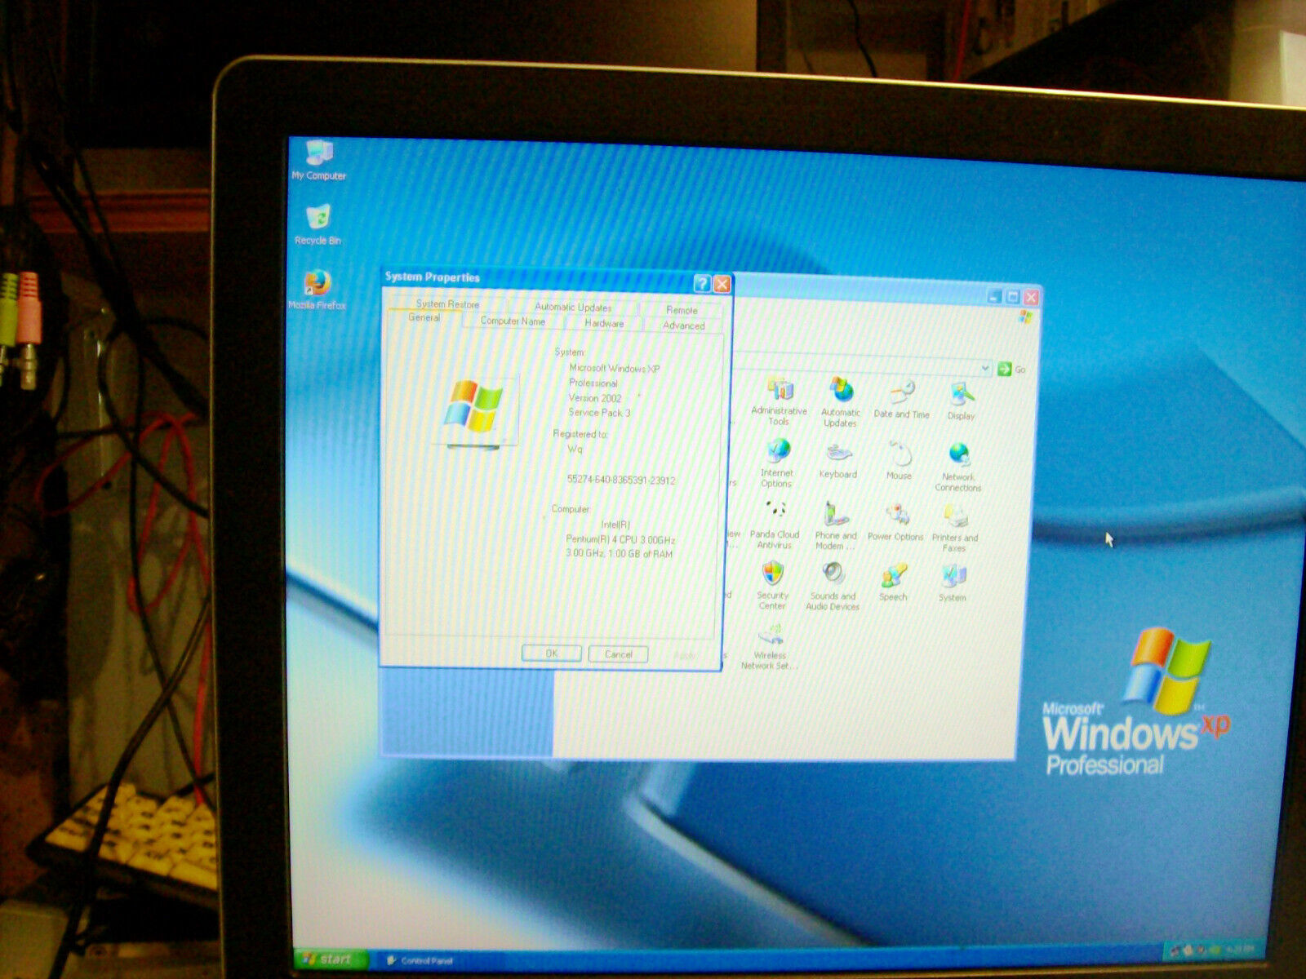Image resolution: width=1306 pixels, height=979 pixels.
Task: Switch to the Automatic Updates tab
Action: click(572, 307)
